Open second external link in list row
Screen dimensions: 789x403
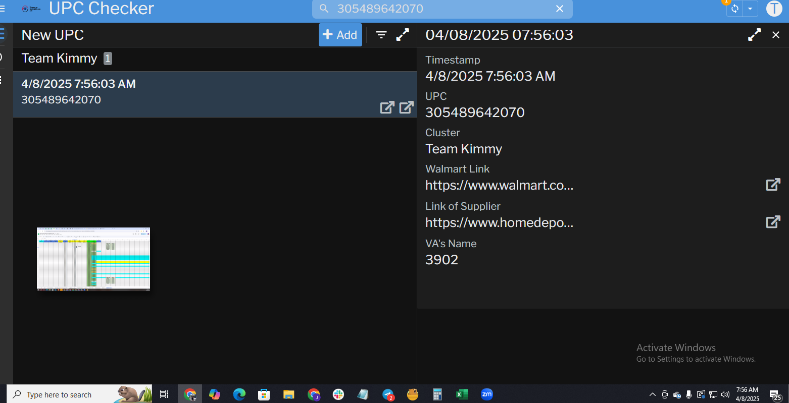coord(406,107)
